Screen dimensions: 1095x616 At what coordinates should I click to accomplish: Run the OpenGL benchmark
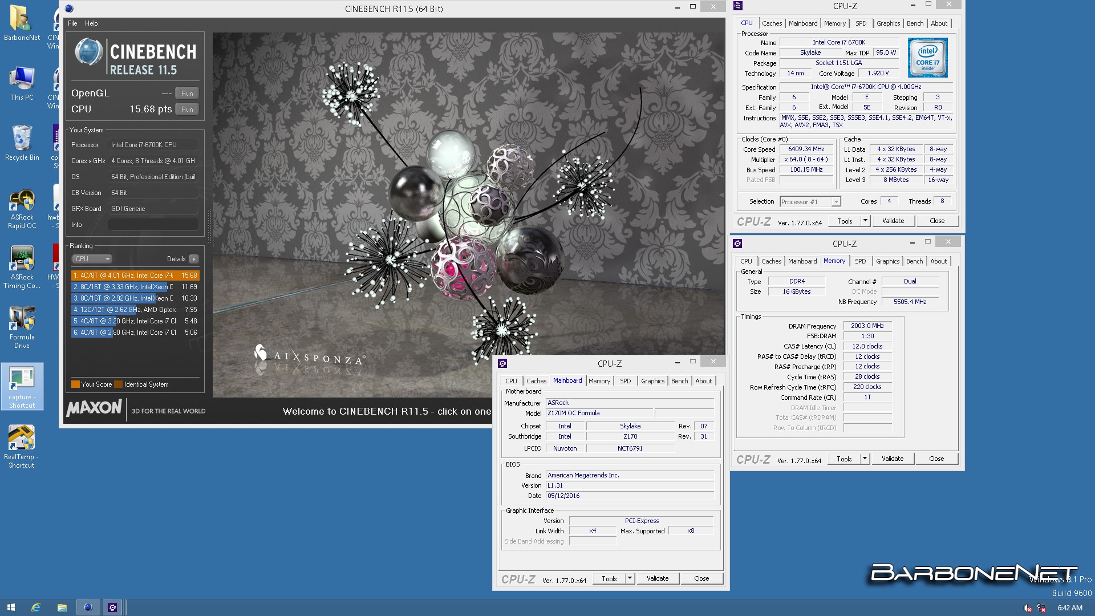[x=187, y=93]
